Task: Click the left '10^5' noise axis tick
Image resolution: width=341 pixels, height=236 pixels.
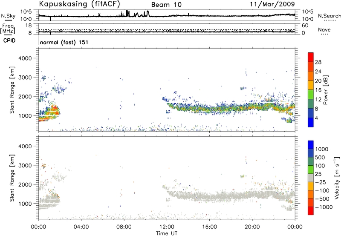Action: [26, 12]
